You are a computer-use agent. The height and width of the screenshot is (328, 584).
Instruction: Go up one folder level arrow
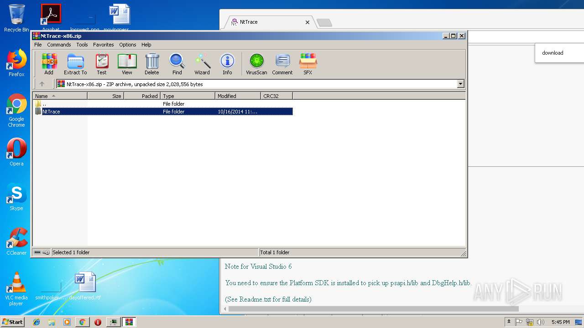tap(42, 84)
